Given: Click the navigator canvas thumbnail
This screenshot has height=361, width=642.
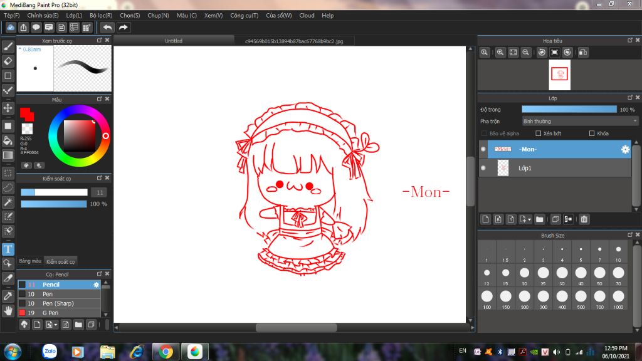Looking at the screenshot, I should (x=559, y=75).
